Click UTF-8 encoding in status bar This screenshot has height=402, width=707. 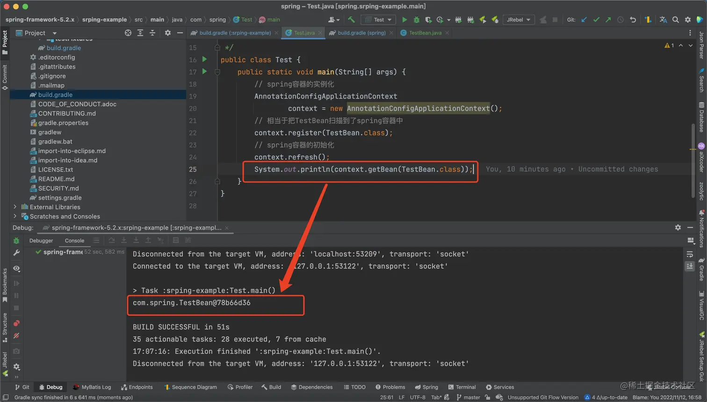[x=418, y=397]
